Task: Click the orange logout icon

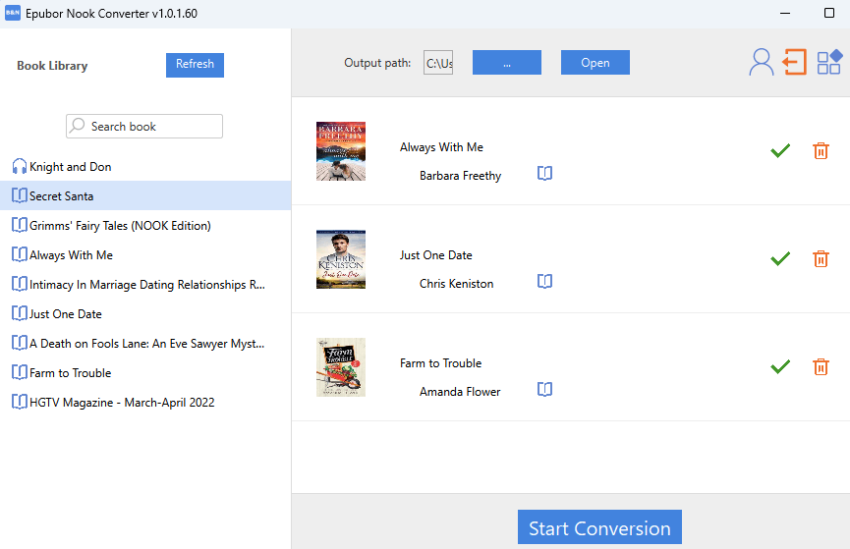Action: point(795,62)
